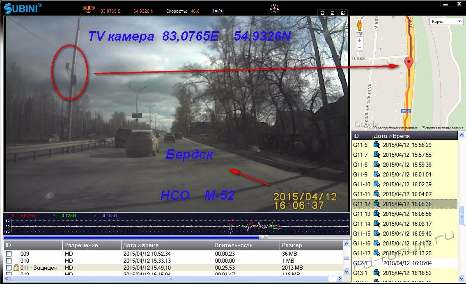Tick the checkbox for file 010
This screenshot has height=284, width=466.
coord(9,261)
